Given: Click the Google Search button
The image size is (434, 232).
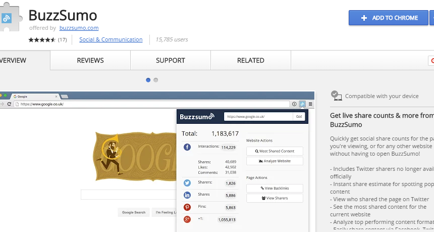Looking at the screenshot, I should point(134,212).
